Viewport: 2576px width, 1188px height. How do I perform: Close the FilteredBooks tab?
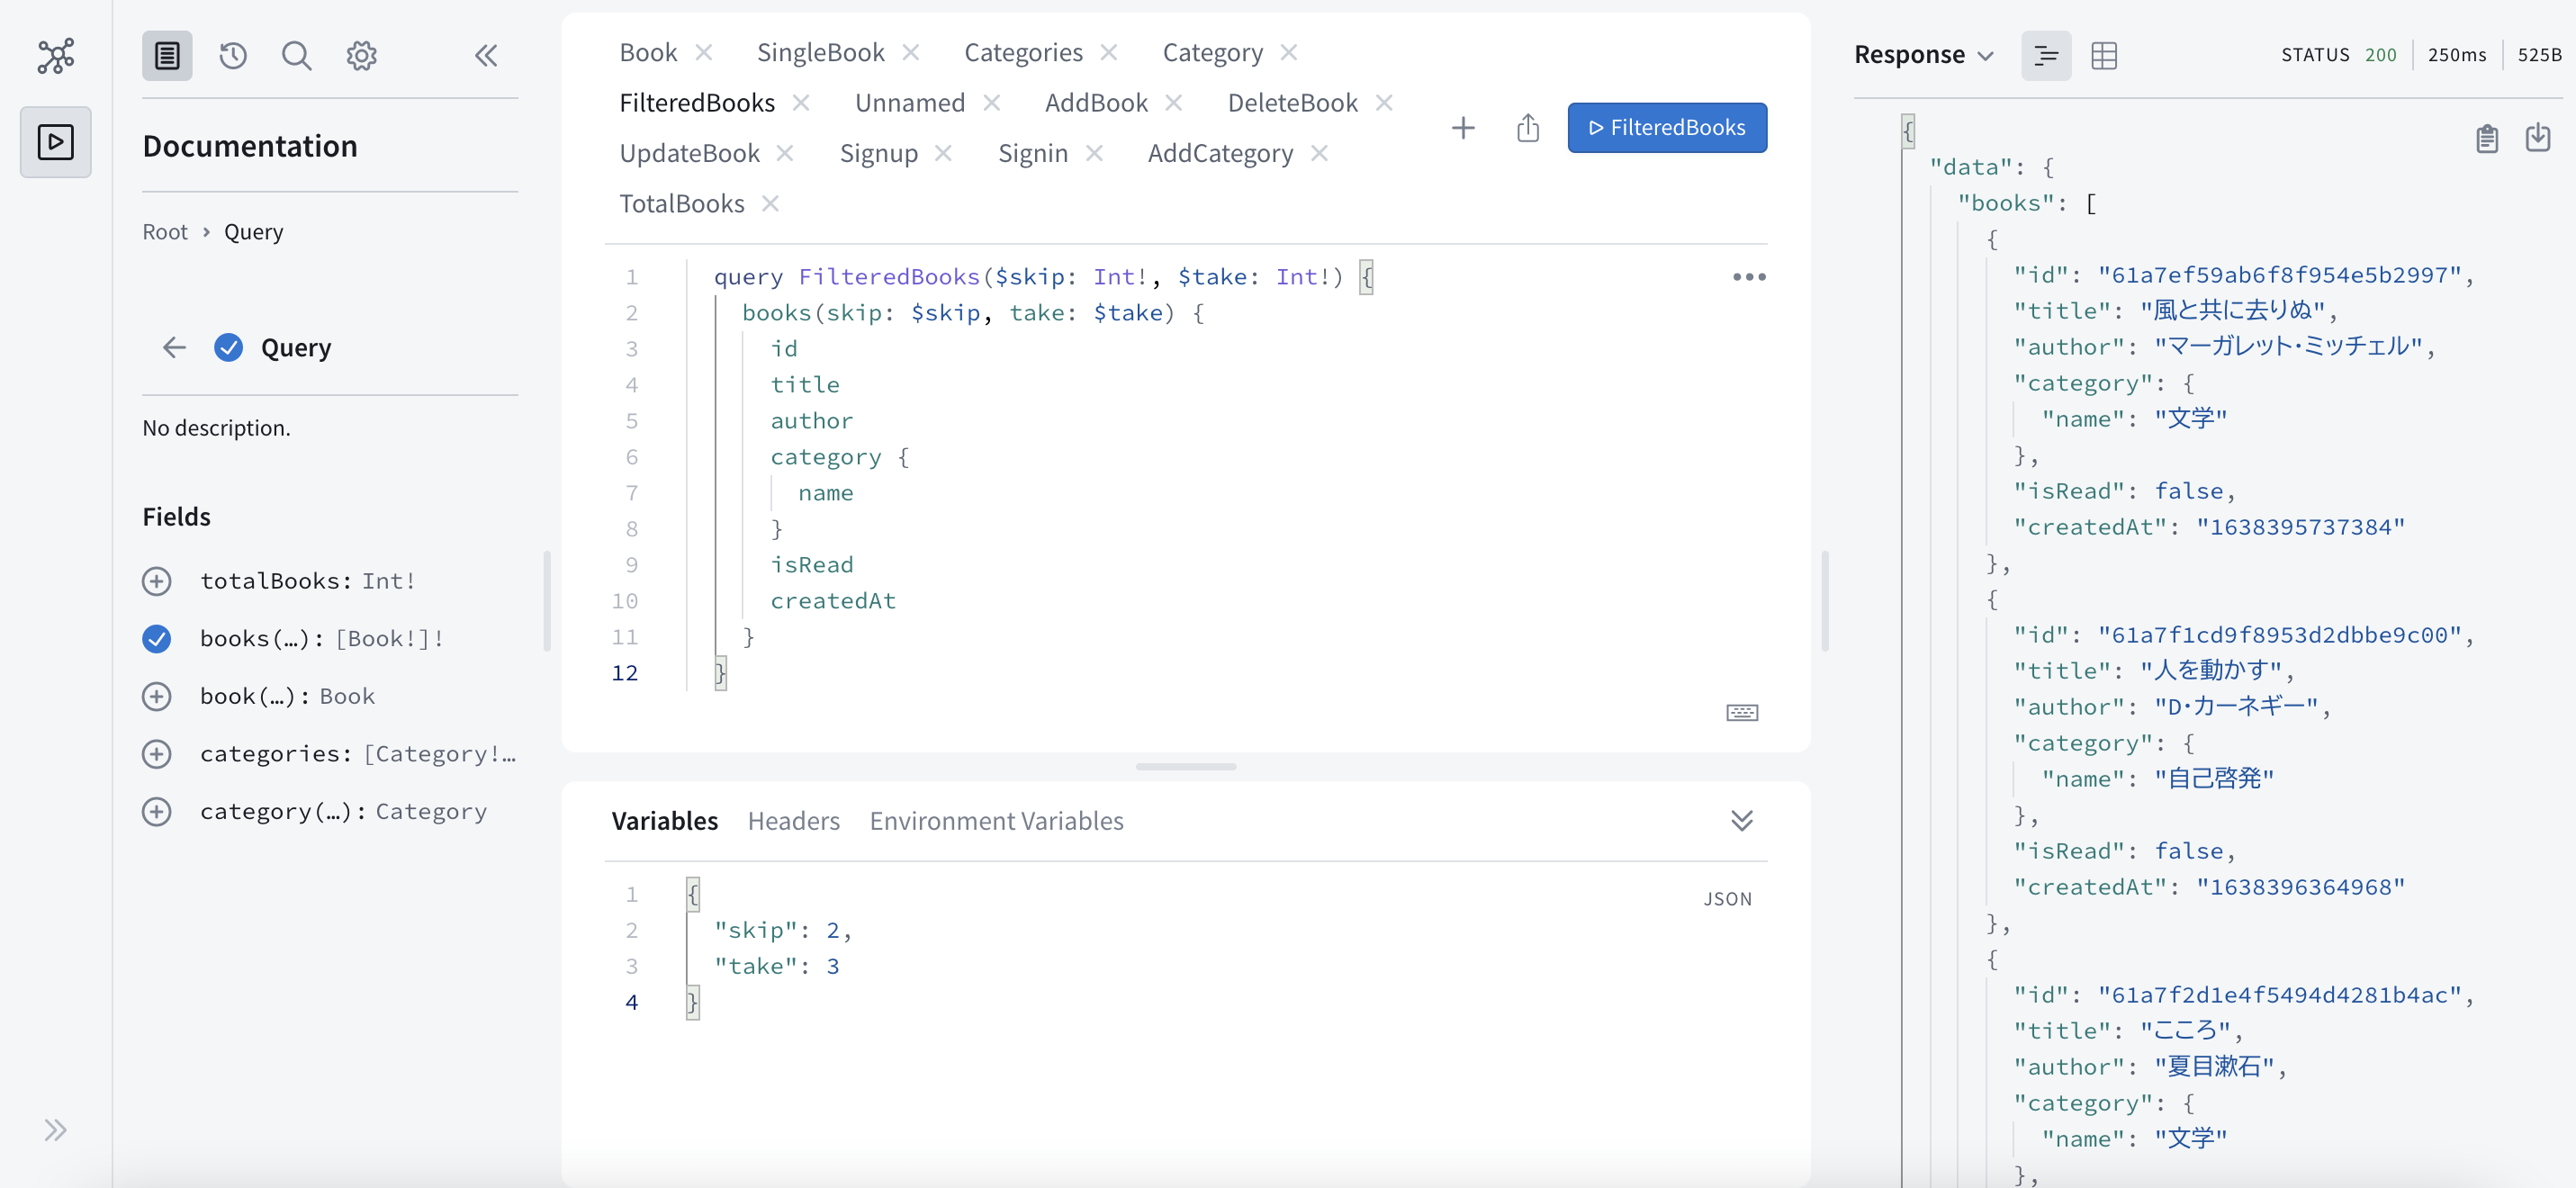(801, 102)
